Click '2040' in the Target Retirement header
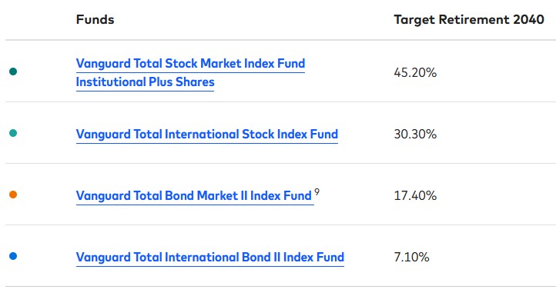Screen dimensions: 556x296 coord(528,19)
